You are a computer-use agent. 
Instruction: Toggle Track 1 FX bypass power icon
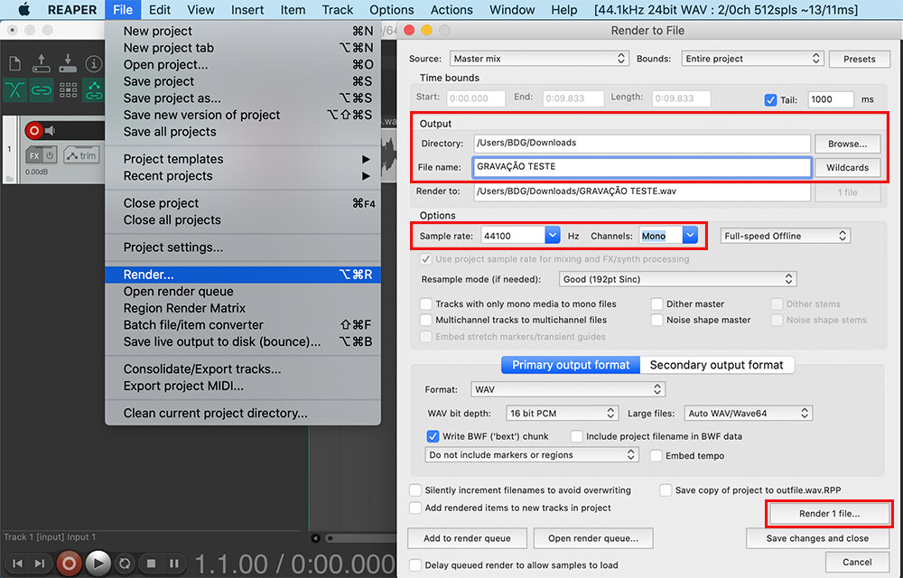(50, 155)
